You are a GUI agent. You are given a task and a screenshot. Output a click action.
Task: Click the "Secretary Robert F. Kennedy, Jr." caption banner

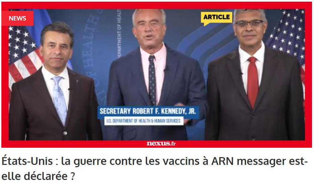[x=148, y=111]
